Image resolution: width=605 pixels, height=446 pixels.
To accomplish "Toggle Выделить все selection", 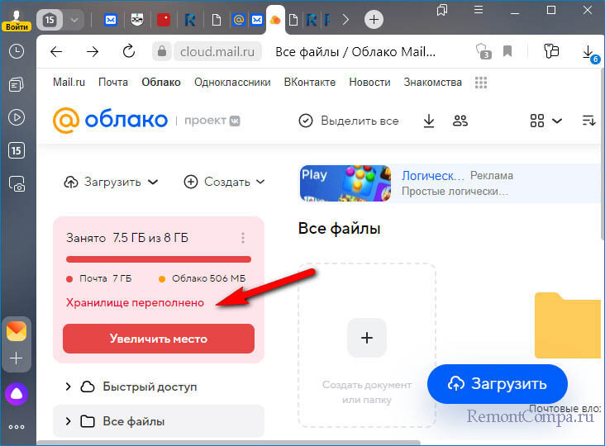I will tap(348, 121).
